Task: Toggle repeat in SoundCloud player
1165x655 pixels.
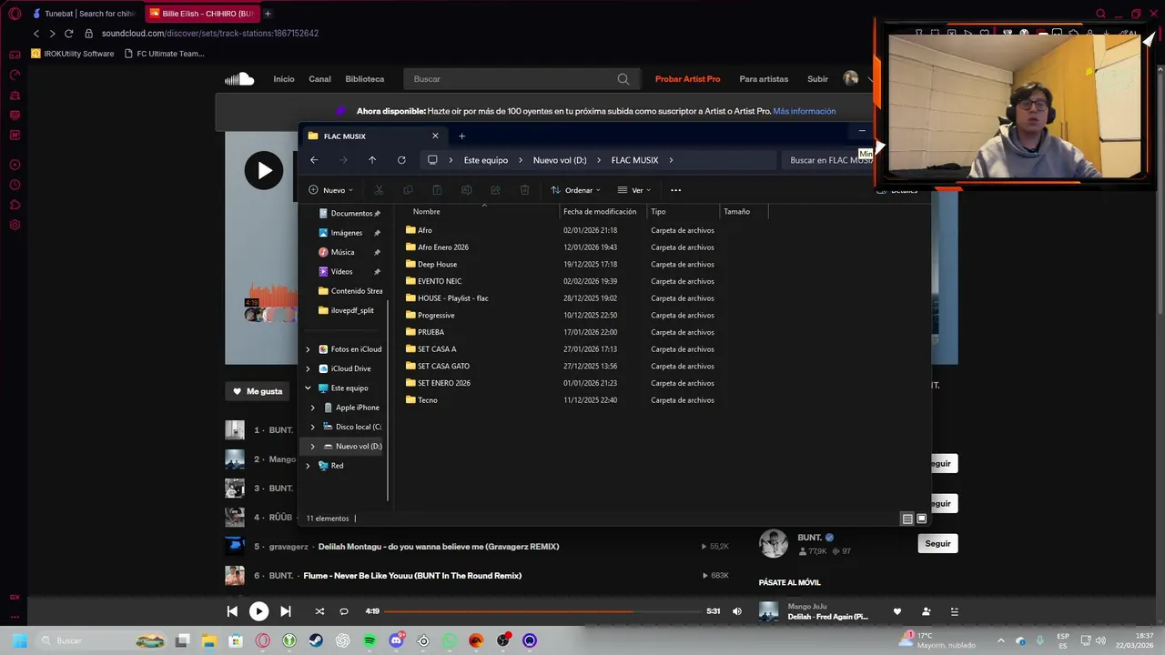Action: coord(344,611)
